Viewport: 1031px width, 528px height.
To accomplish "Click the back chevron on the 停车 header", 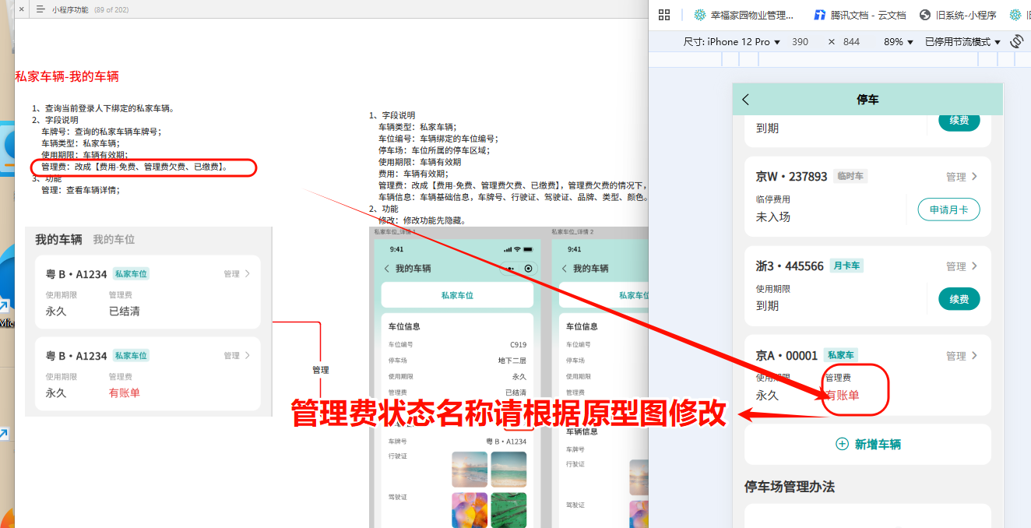I will (x=744, y=99).
